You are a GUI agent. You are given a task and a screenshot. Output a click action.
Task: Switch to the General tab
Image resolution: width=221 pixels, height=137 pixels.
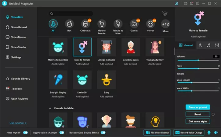[186, 45]
